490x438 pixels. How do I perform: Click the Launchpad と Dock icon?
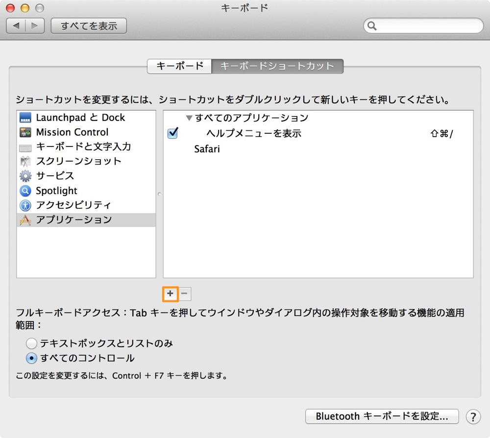(x=25, y=118)
